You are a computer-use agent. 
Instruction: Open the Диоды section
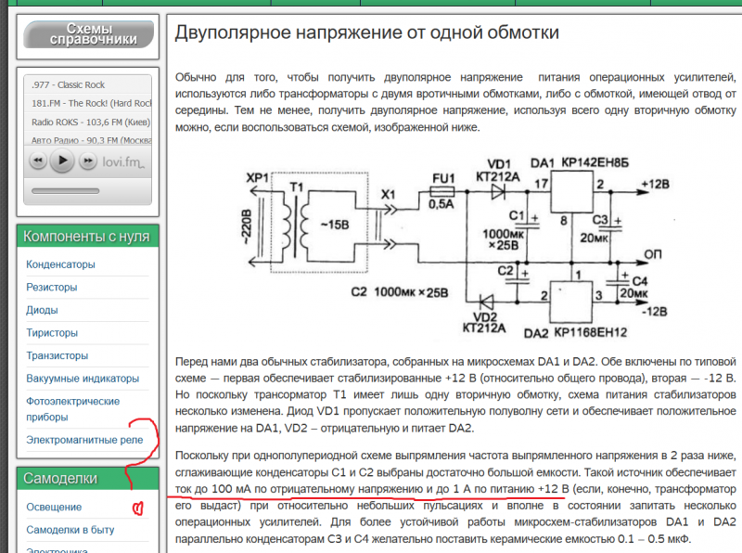(43, 310)
